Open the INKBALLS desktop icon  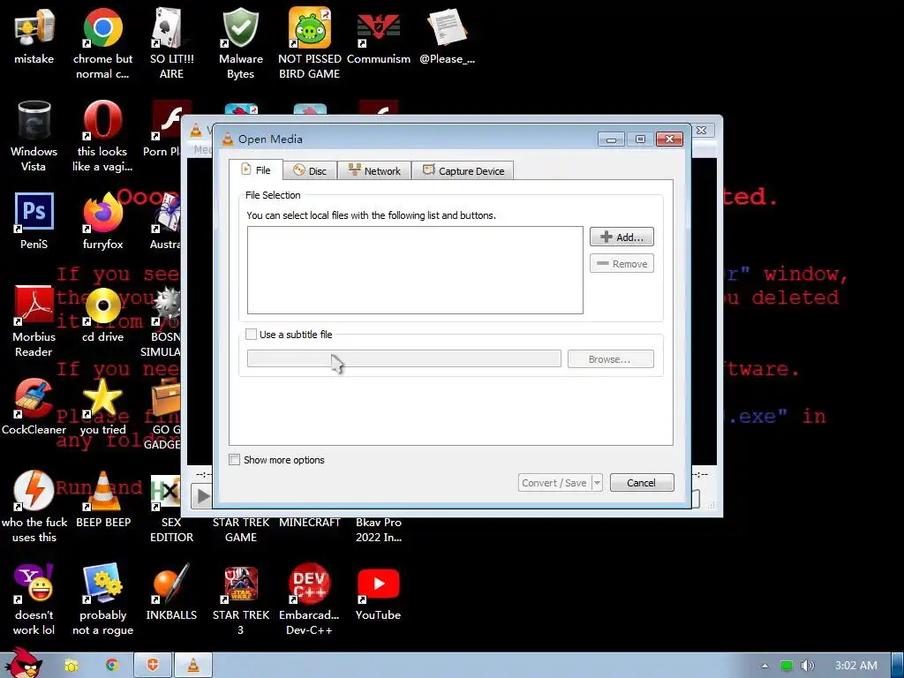[171, 592]
